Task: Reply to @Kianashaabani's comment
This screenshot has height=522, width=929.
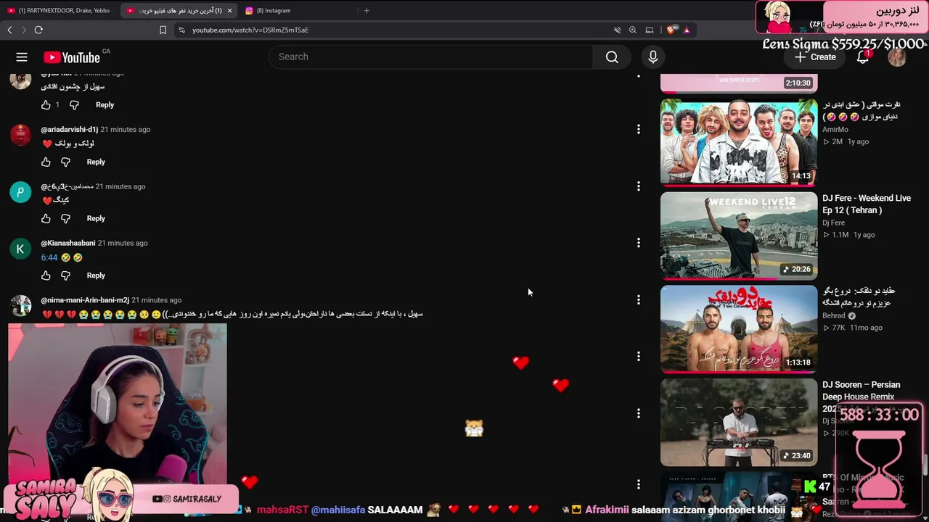Action: tap(96, 275)
